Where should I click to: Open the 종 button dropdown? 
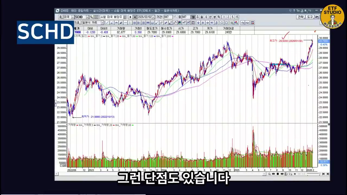[x=61, y=17]
